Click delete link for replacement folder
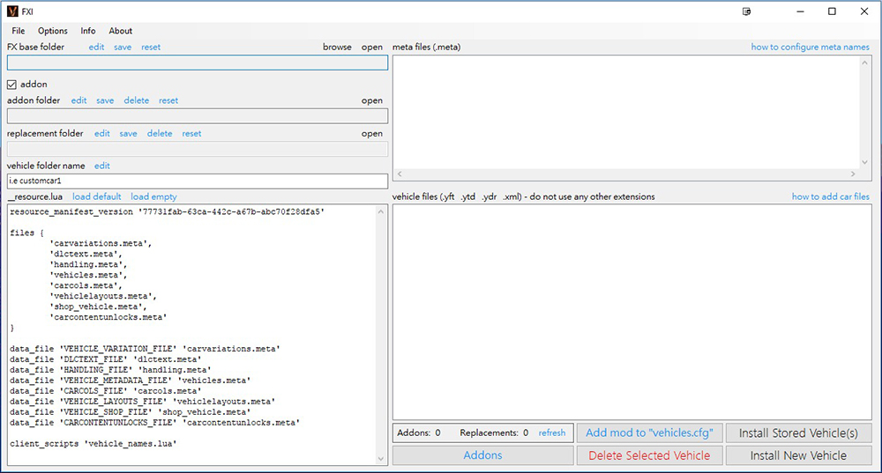Viewport: 882px width, 473px height. pyautogui.click(x=160, y=134)
